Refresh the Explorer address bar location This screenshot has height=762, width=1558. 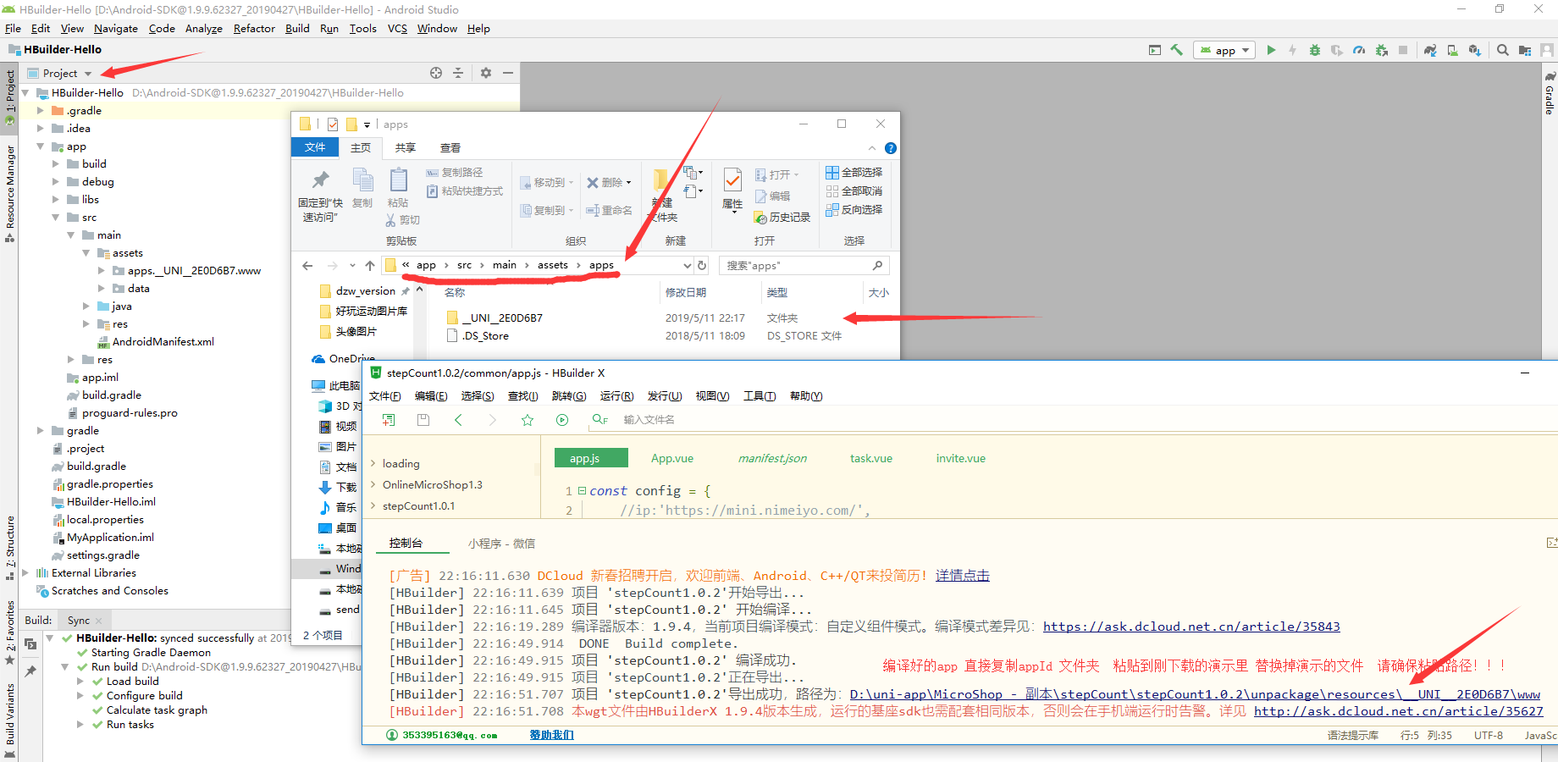[x=702, y=265]
